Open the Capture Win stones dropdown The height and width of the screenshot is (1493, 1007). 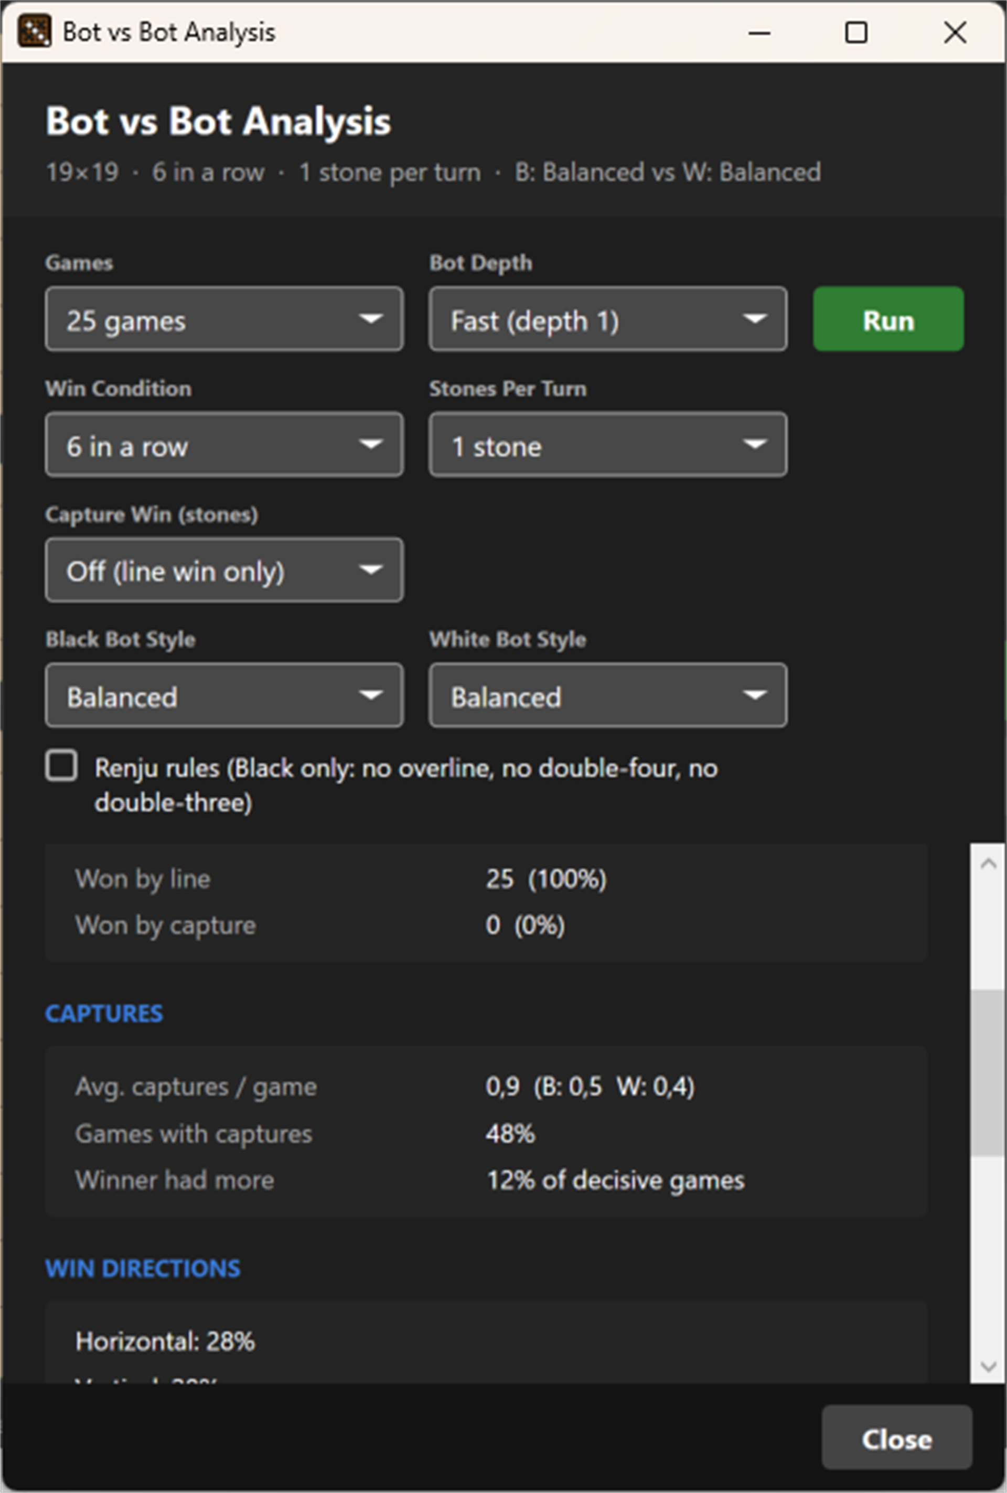point(224,570)
